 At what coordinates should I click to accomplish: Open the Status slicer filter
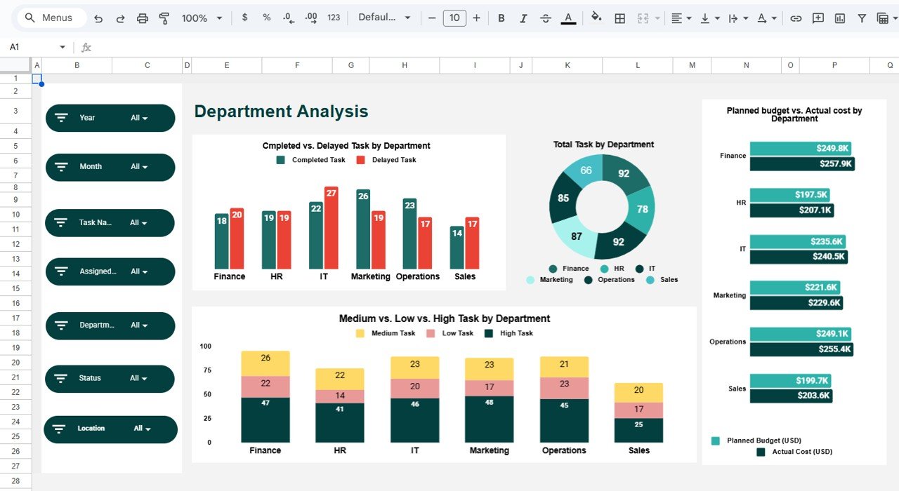pyautogui.click(x=139, y=378)
